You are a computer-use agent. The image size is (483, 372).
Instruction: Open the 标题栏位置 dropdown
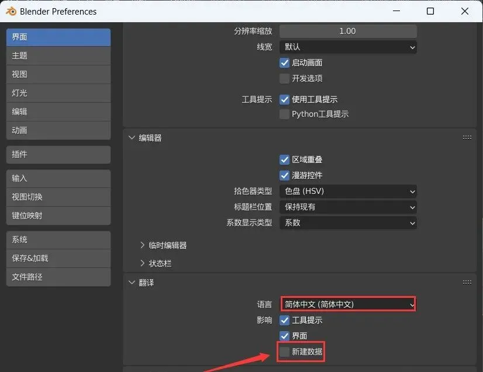point(348,207)
